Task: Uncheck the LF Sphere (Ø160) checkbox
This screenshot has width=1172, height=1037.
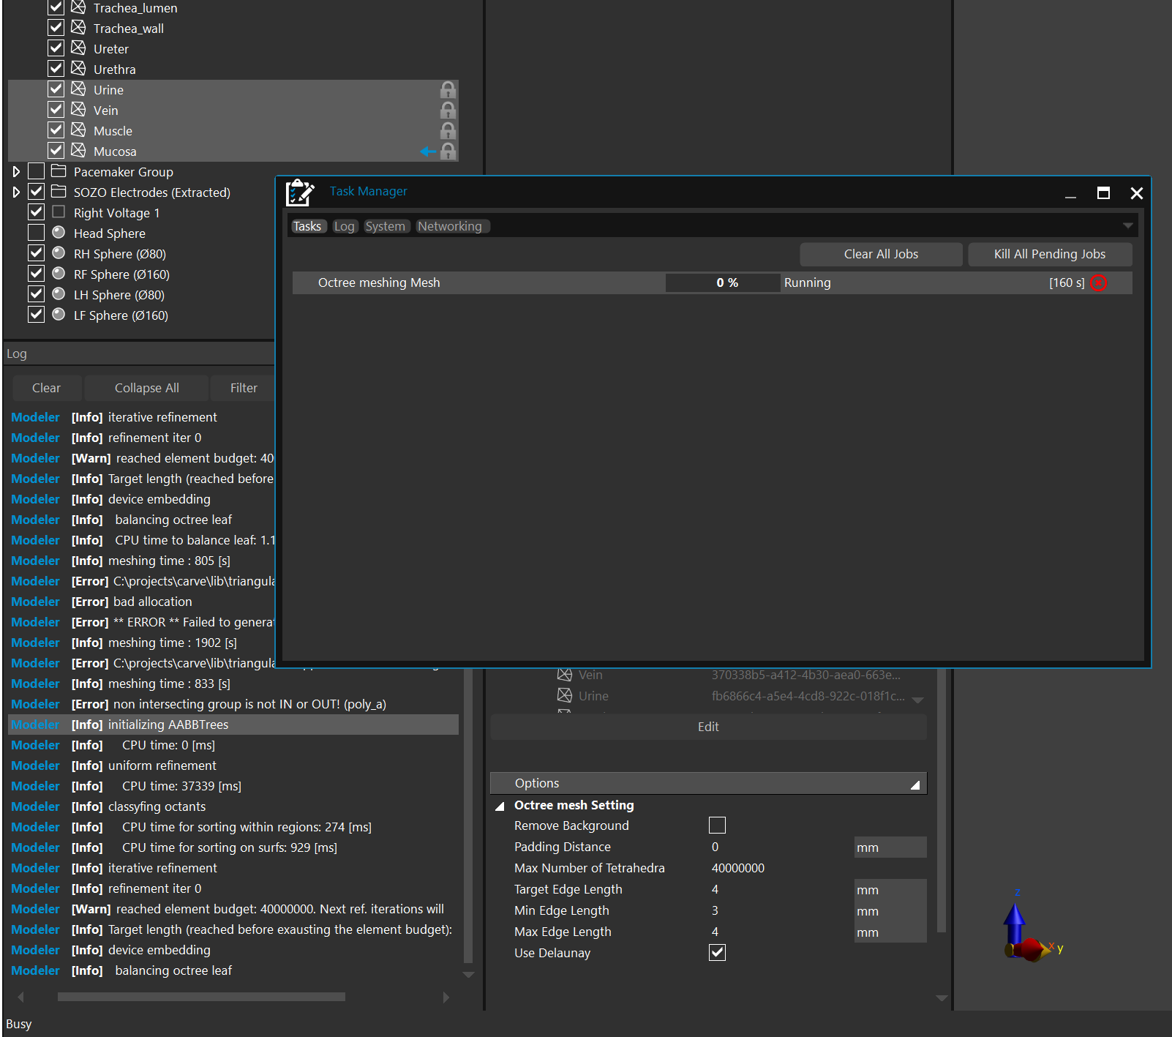Action: point(36,315)
